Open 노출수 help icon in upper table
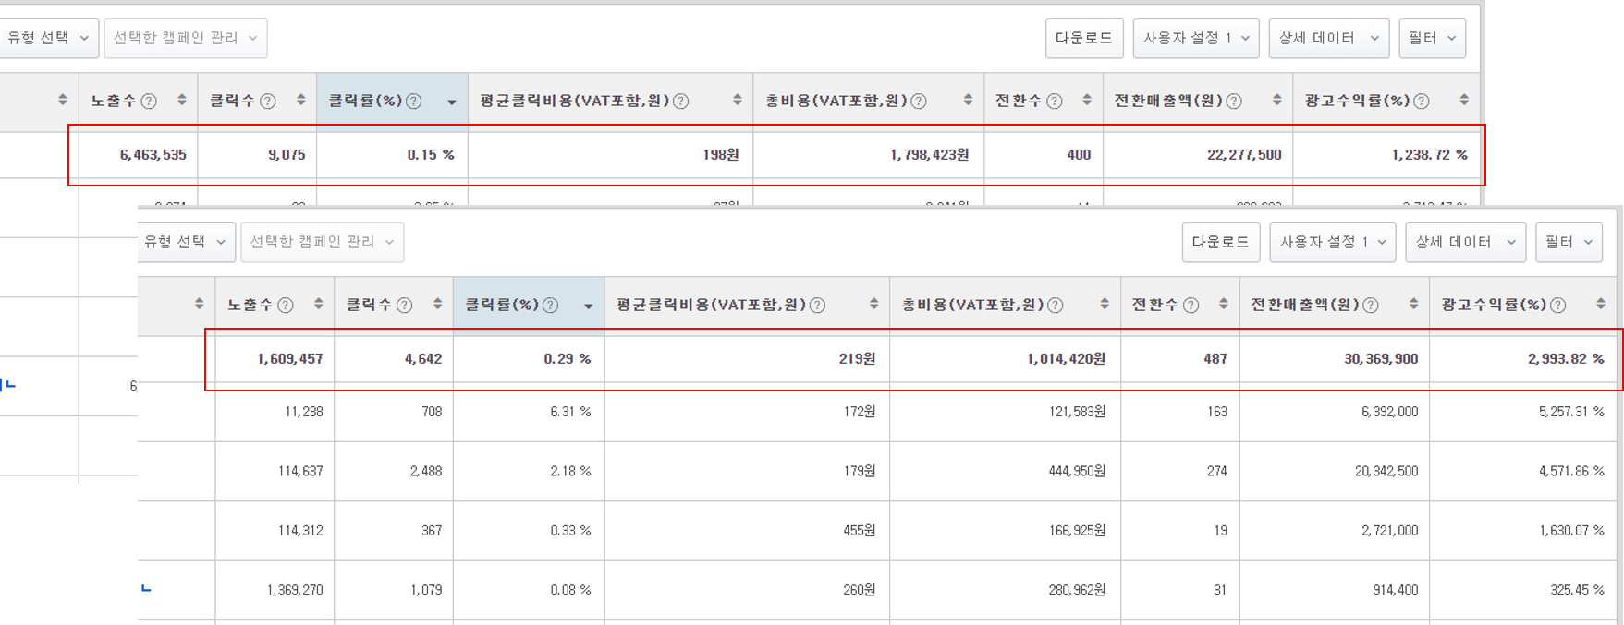Viewport: 1624px width, 625px height. pos(149,102)
